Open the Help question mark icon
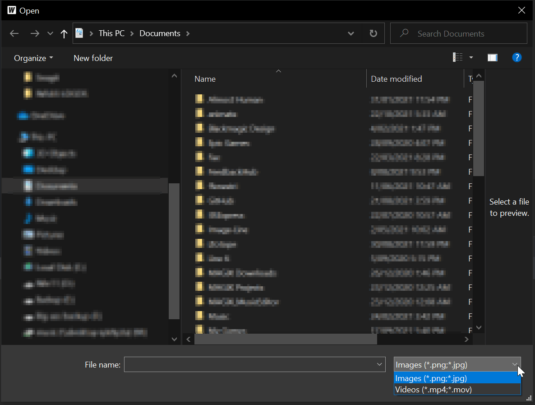This screenshot has height=405, width=535. pos(517,57)
